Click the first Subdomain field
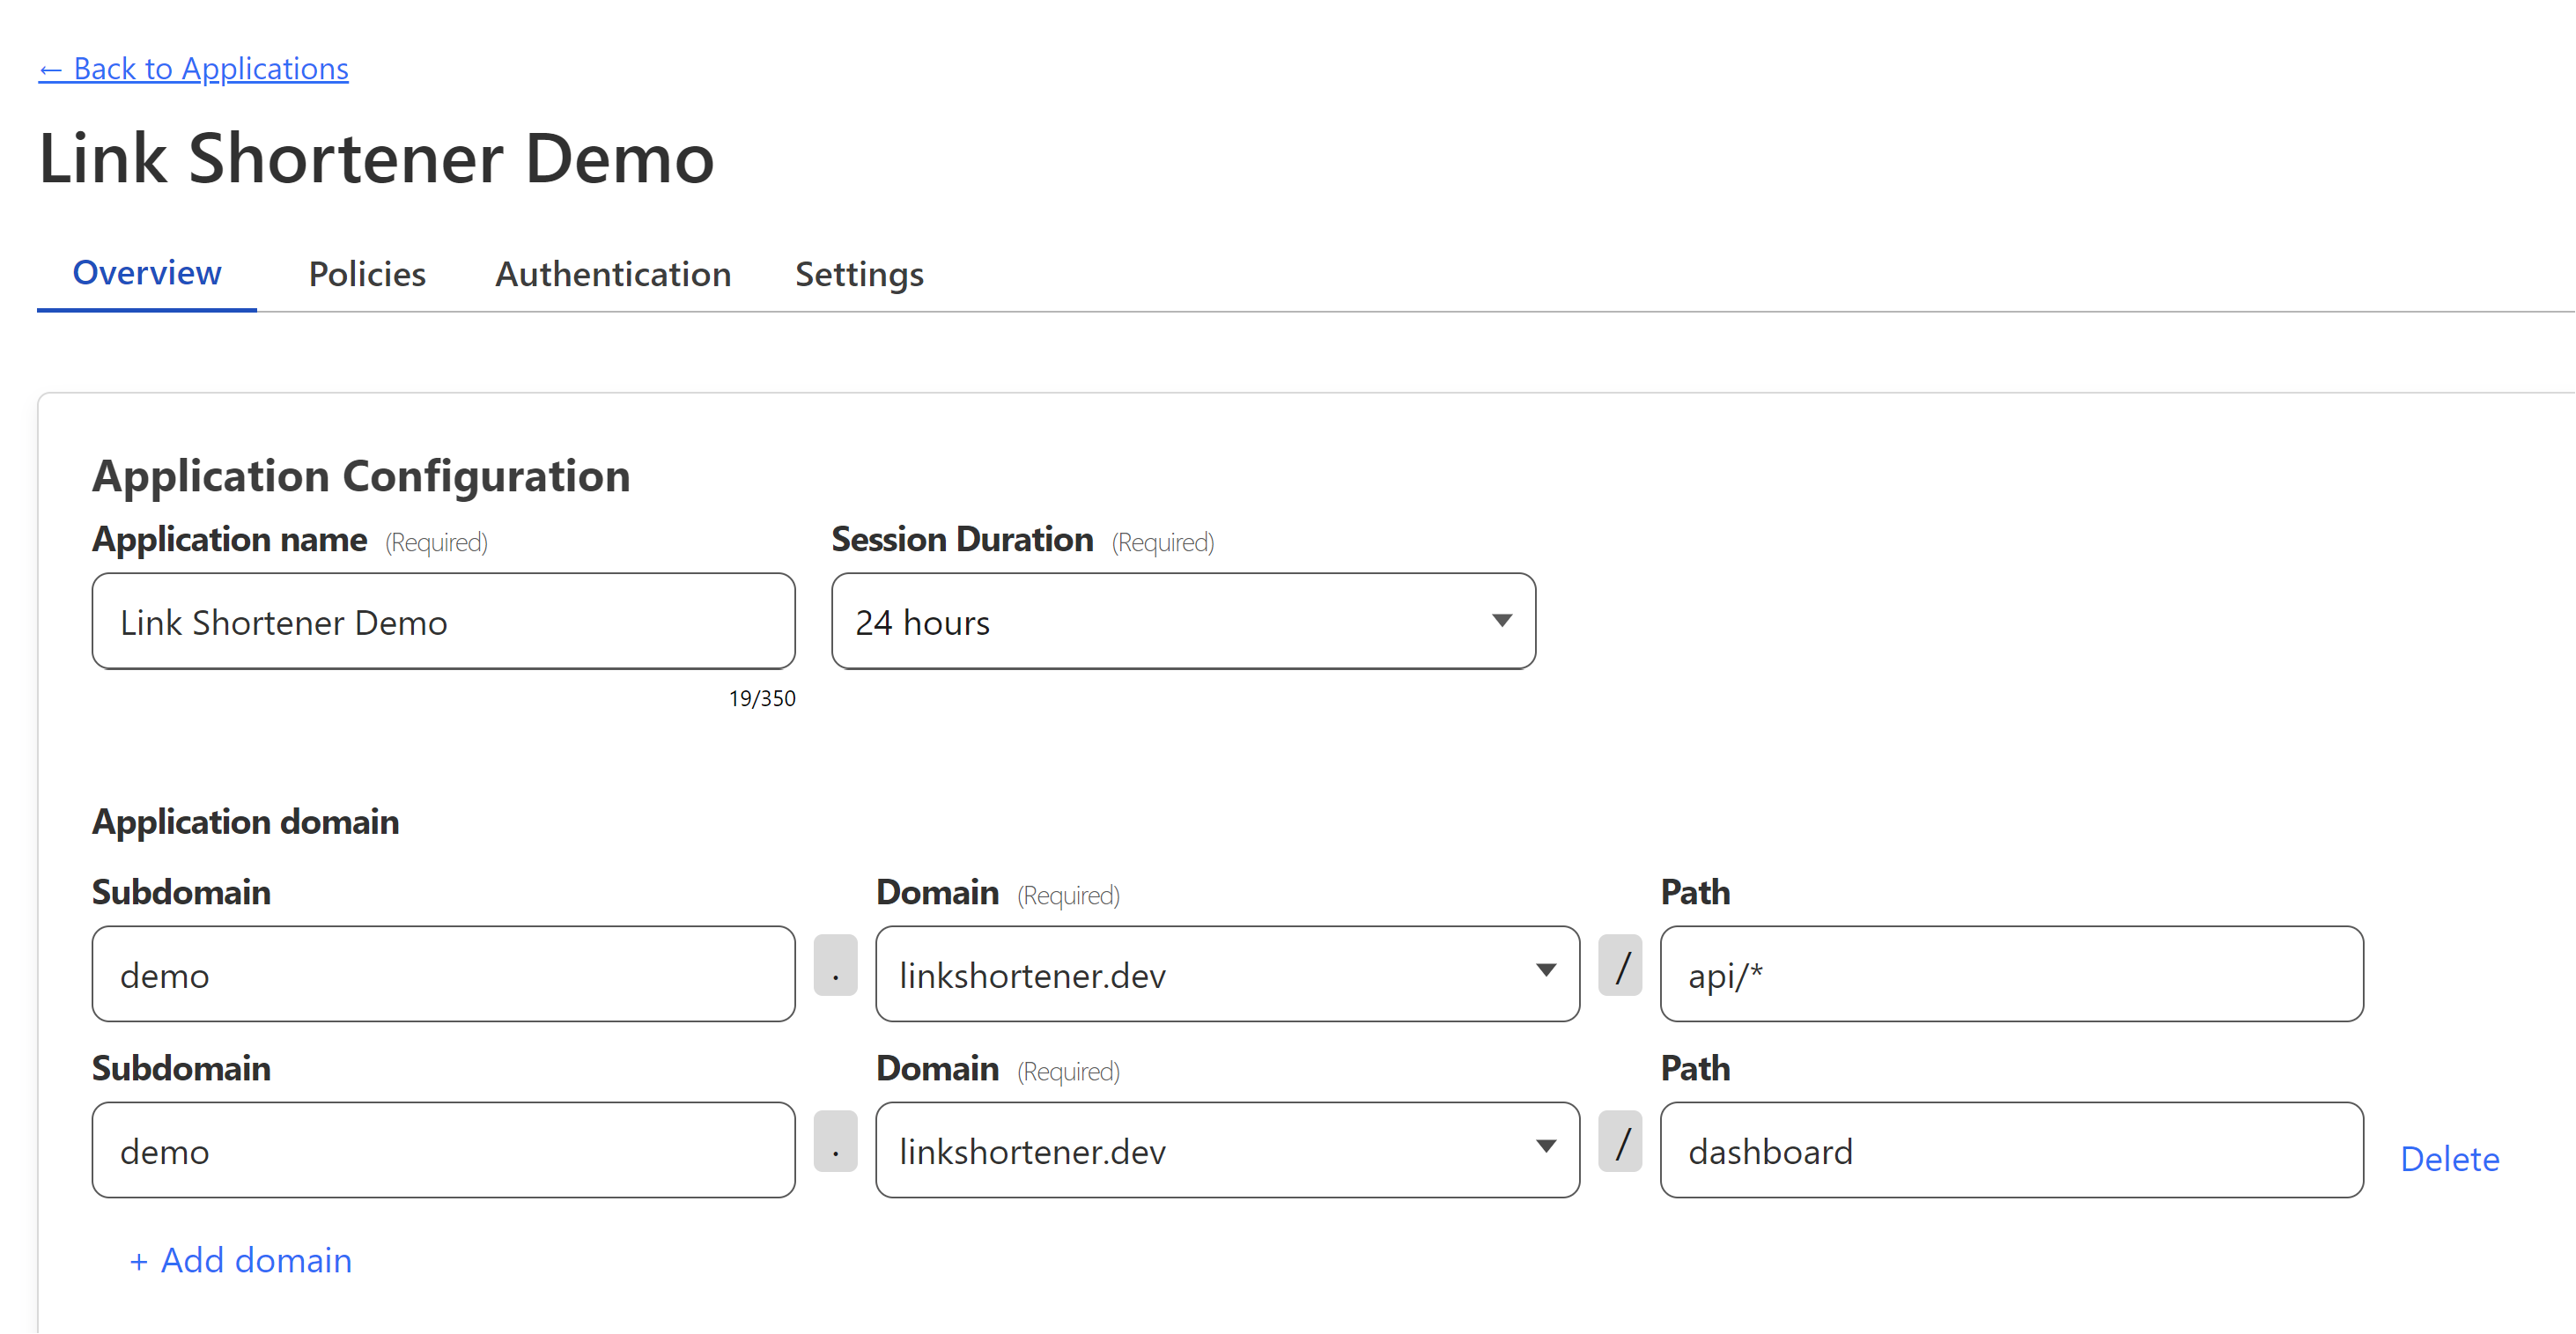This screenshot has height=1334, width=2576. click(443, 975)
